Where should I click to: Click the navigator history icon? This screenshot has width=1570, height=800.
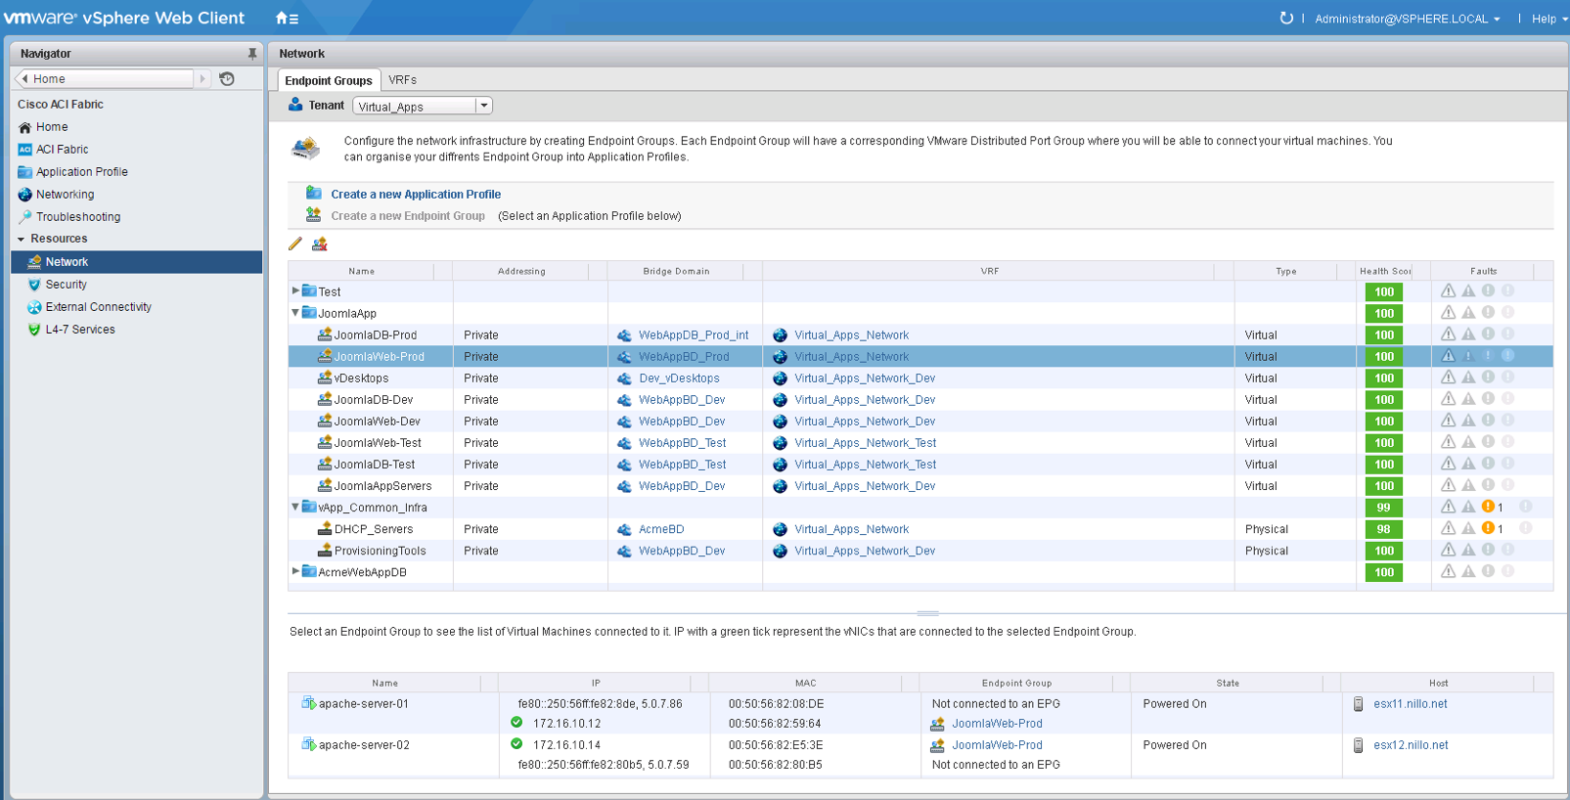(x=227, y=79)
